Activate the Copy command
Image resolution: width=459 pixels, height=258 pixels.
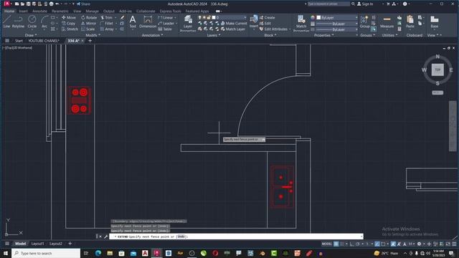point(69,24)
